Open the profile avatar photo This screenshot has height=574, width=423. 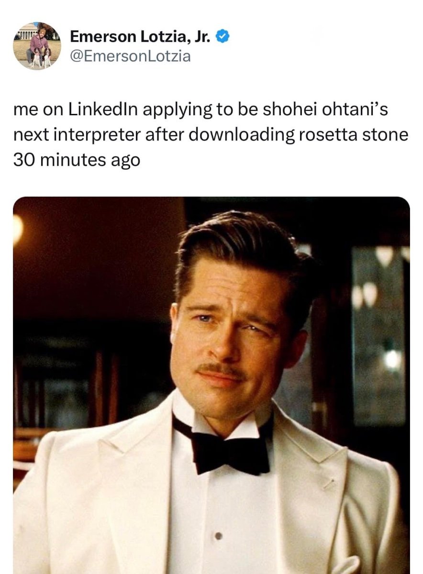click(x=37, y=46)
